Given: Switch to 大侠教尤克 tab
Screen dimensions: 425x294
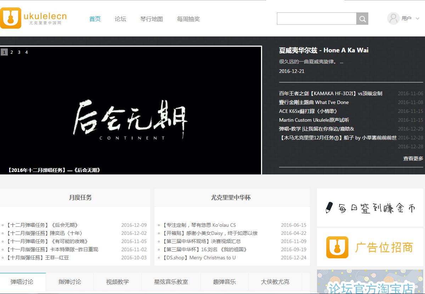Looking at the screenshot, I should (x=275, y=282).
